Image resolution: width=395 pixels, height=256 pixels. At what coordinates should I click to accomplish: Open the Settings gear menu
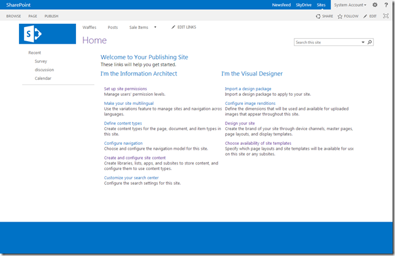(375, 5)
